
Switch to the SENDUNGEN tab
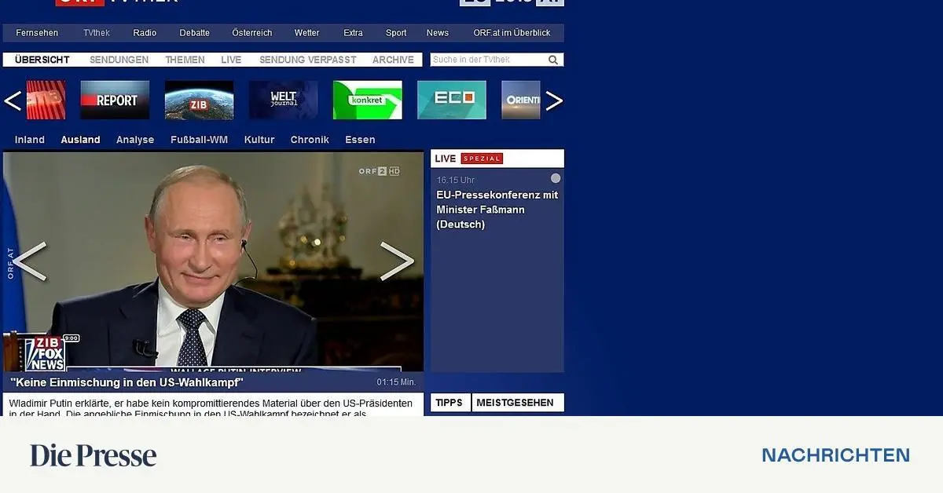click(119, 59)
